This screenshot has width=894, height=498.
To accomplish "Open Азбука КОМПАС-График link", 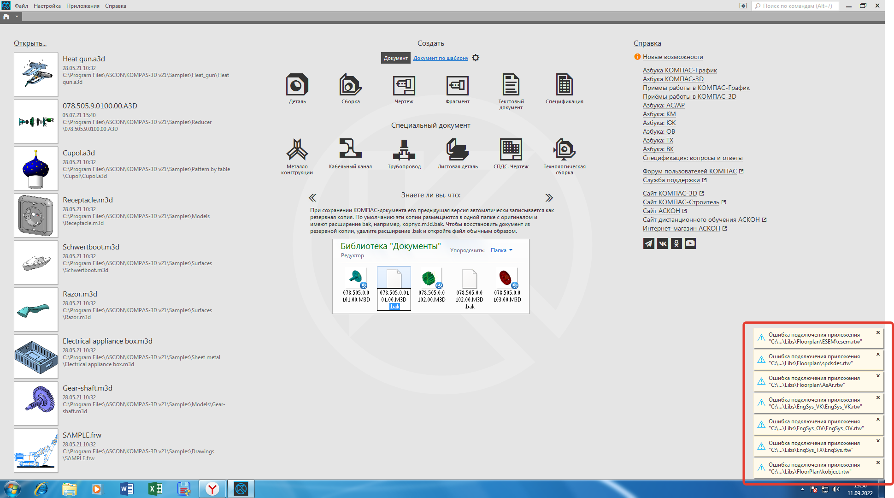I will [x=680, y=70].
